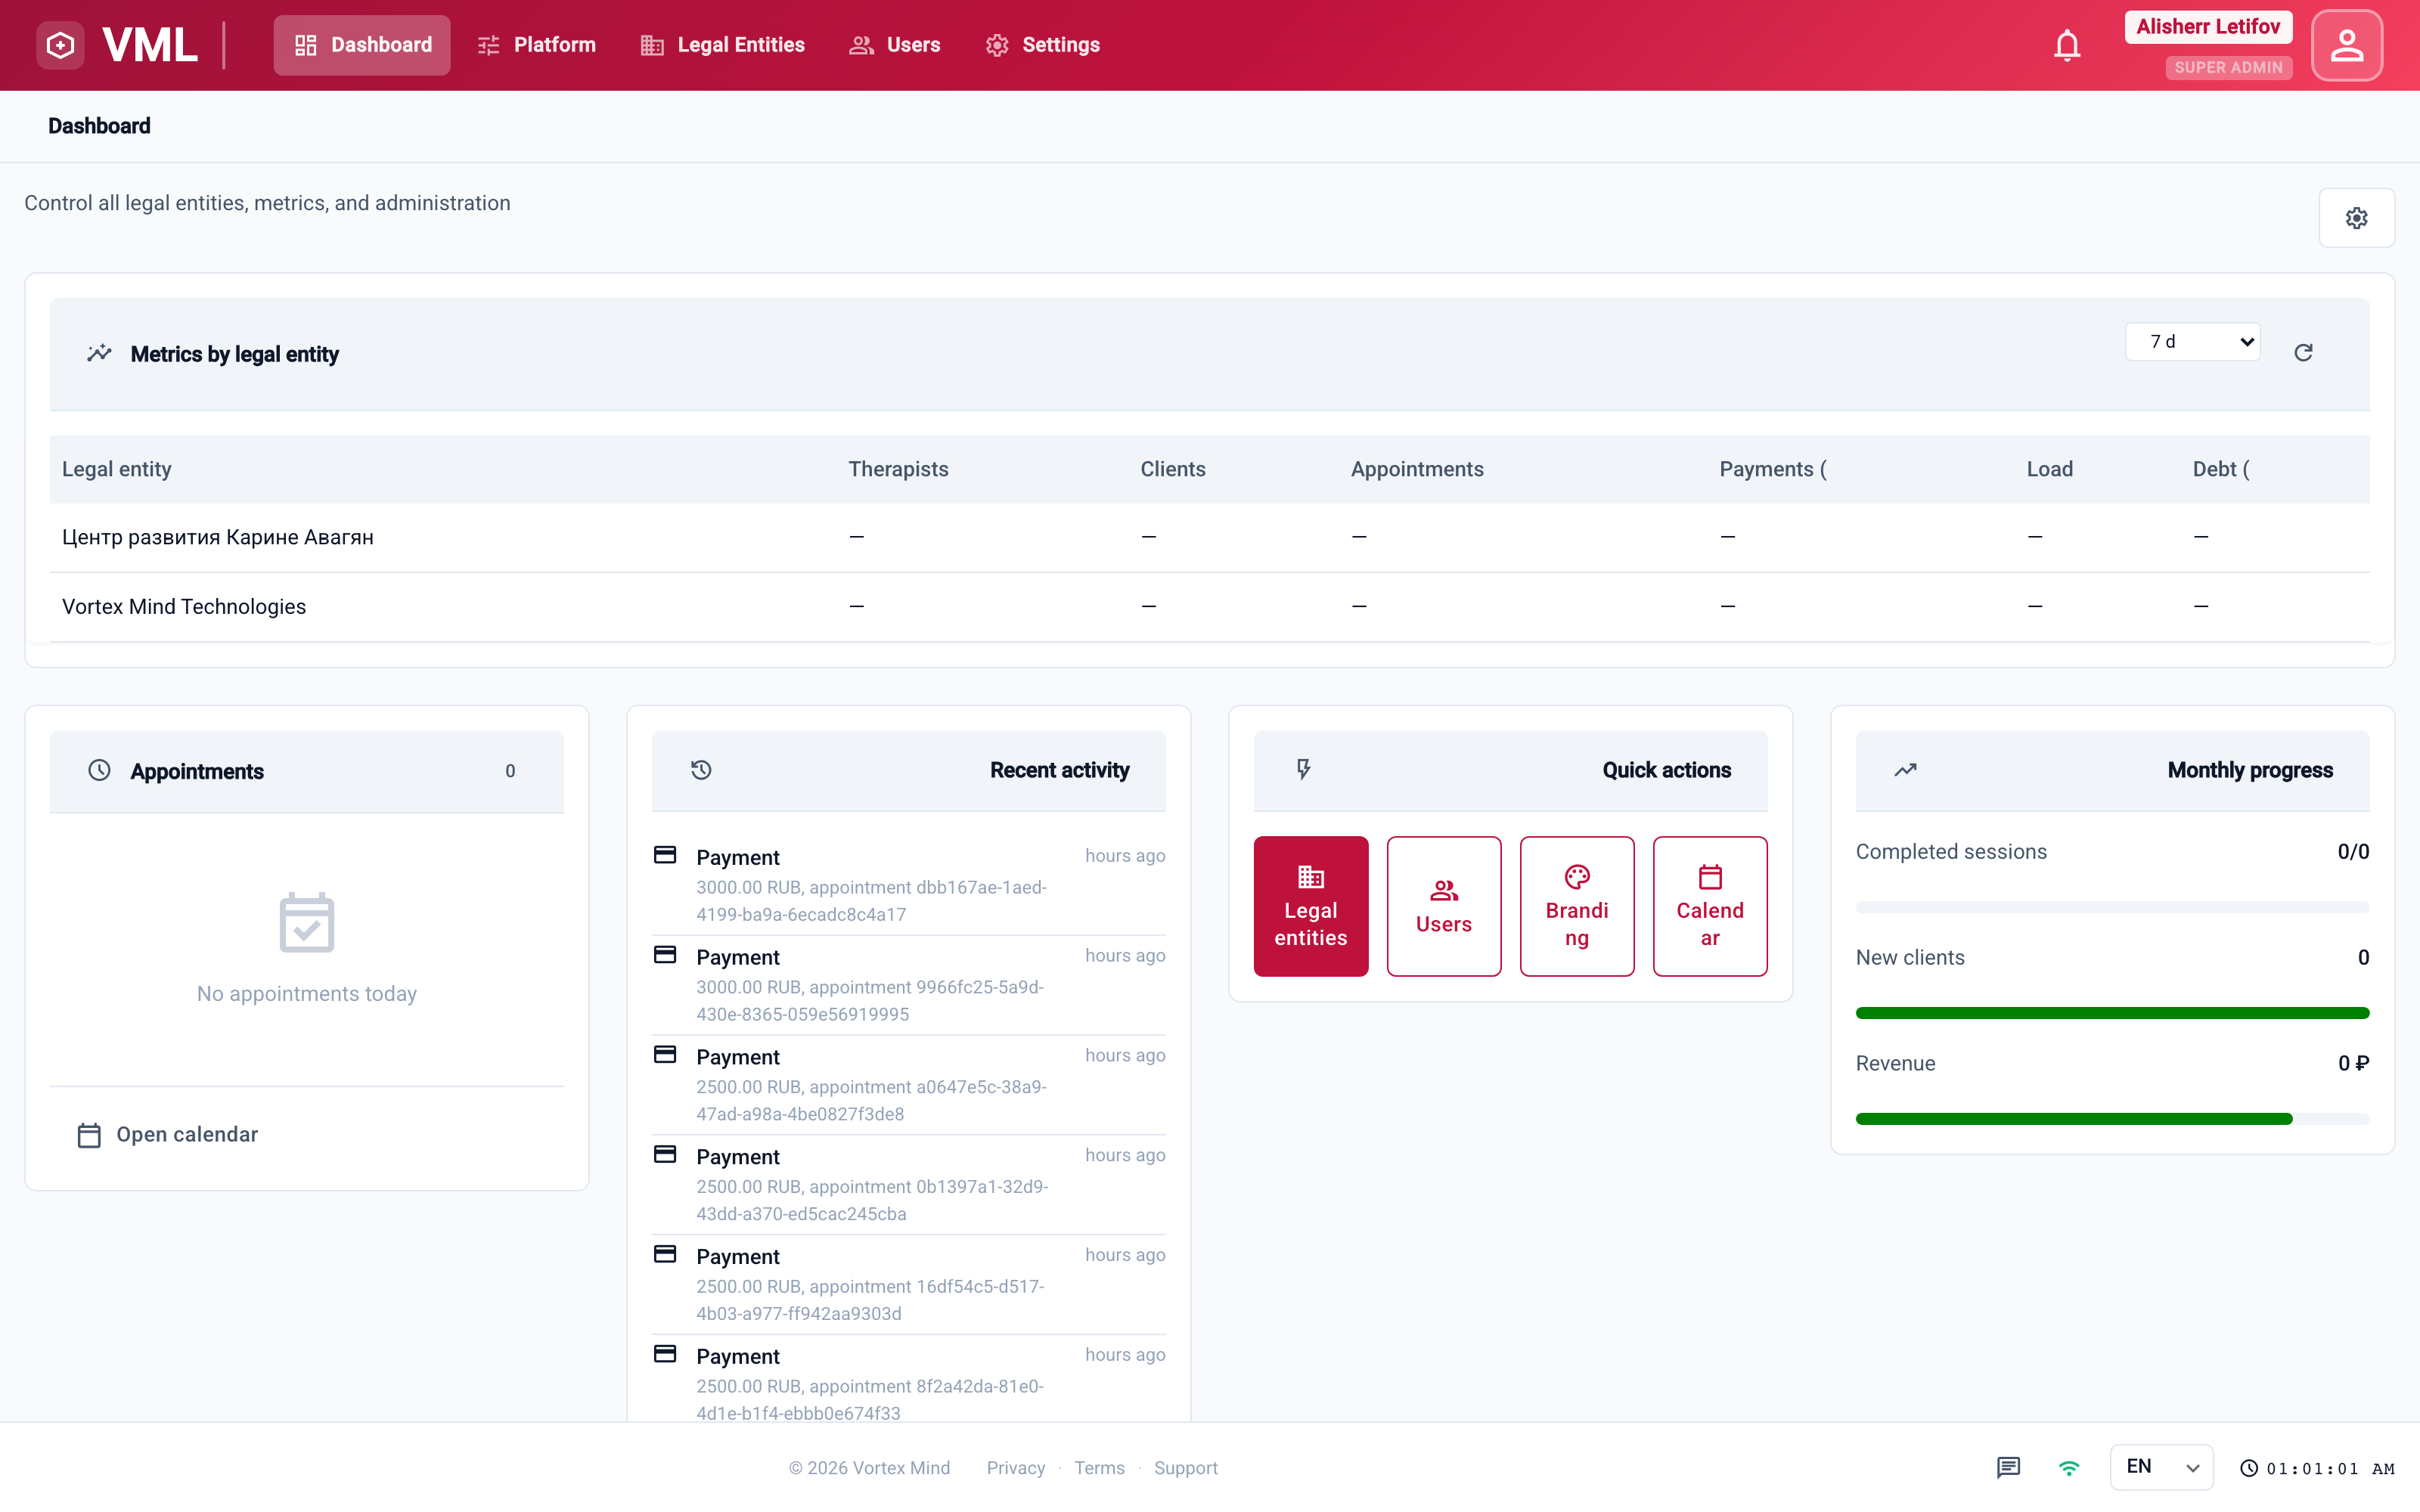Click card icon of 8f2a42da payment
This screenshot has width=2420, height=1512.
click(x=665, y=1354)
